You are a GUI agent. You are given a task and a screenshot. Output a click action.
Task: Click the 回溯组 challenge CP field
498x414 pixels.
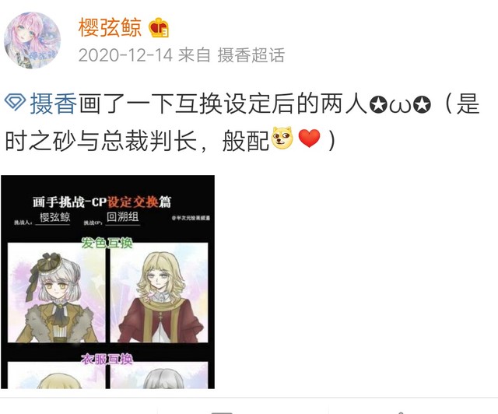click(123, 217)
